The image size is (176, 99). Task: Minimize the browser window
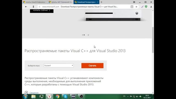[x=140, y=2]
